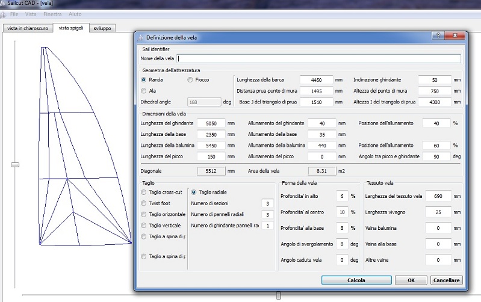
Task: Edit the Allunamento della base value
Action: click(x=322, y=134)
